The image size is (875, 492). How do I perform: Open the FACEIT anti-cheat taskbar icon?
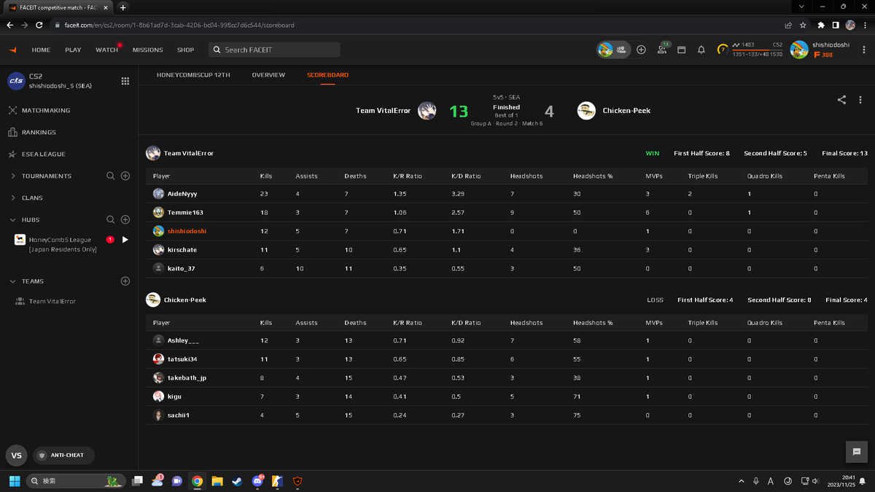click(x=297, y=481)
